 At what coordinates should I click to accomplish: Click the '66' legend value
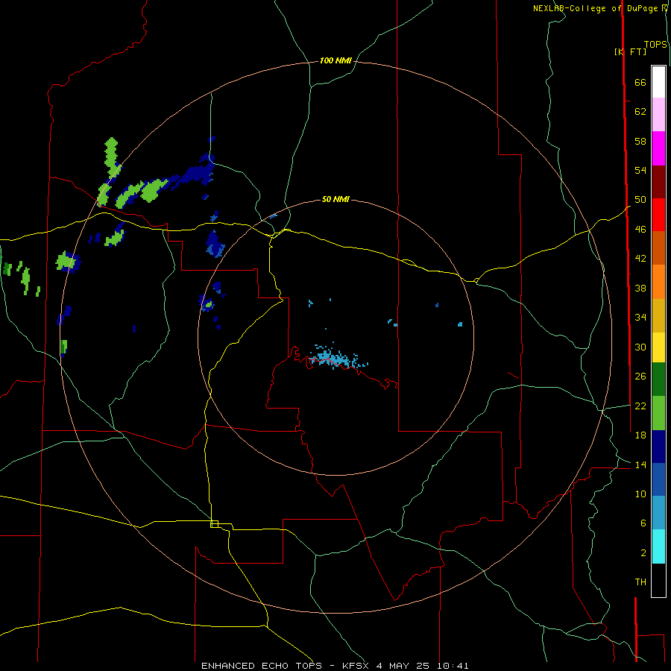(x=640, y=82)
